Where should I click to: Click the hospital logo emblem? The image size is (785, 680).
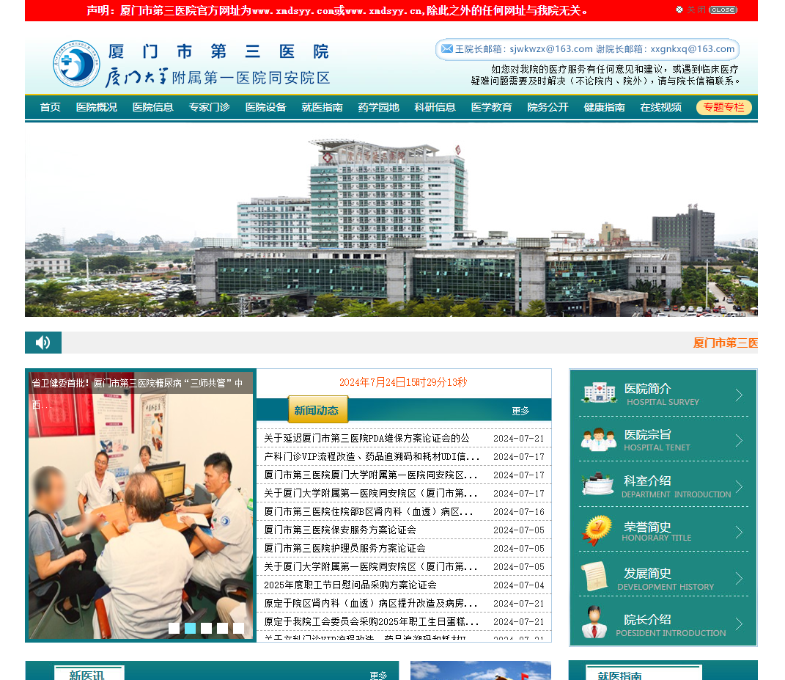pyautogui.click(x=77, y=64)
